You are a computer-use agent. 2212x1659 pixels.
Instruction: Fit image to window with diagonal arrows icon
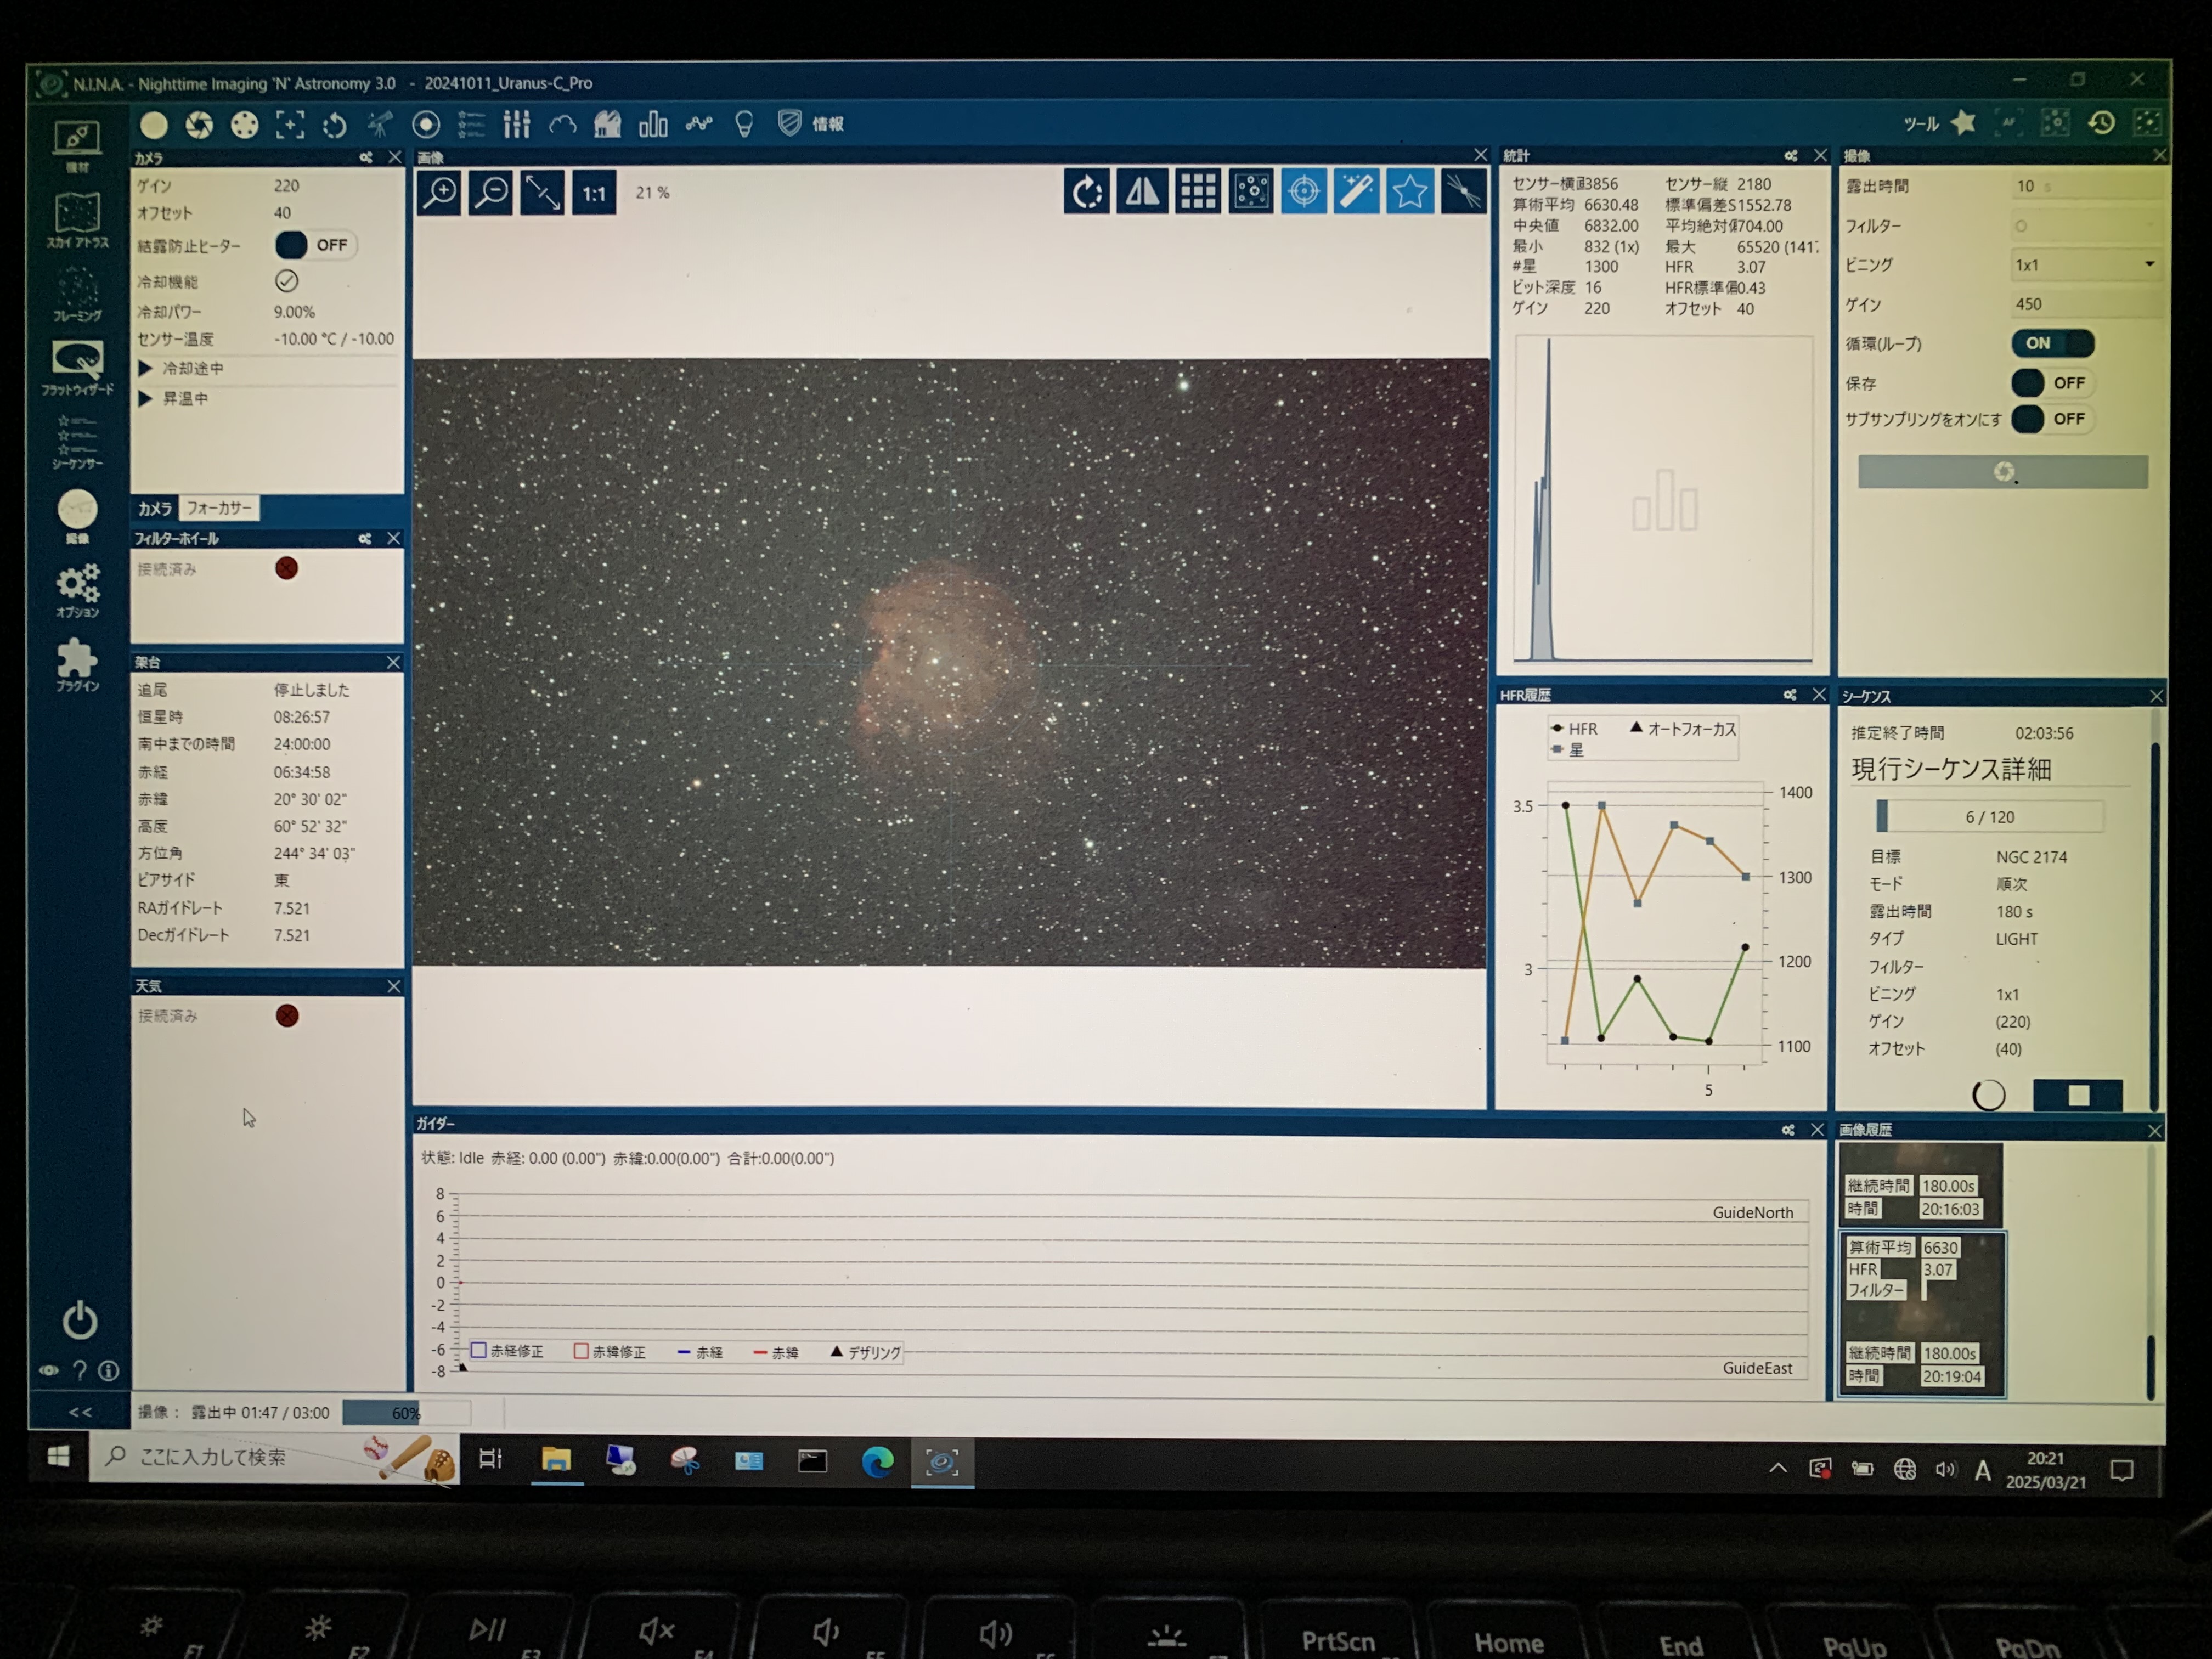click(x=543, y=192)
